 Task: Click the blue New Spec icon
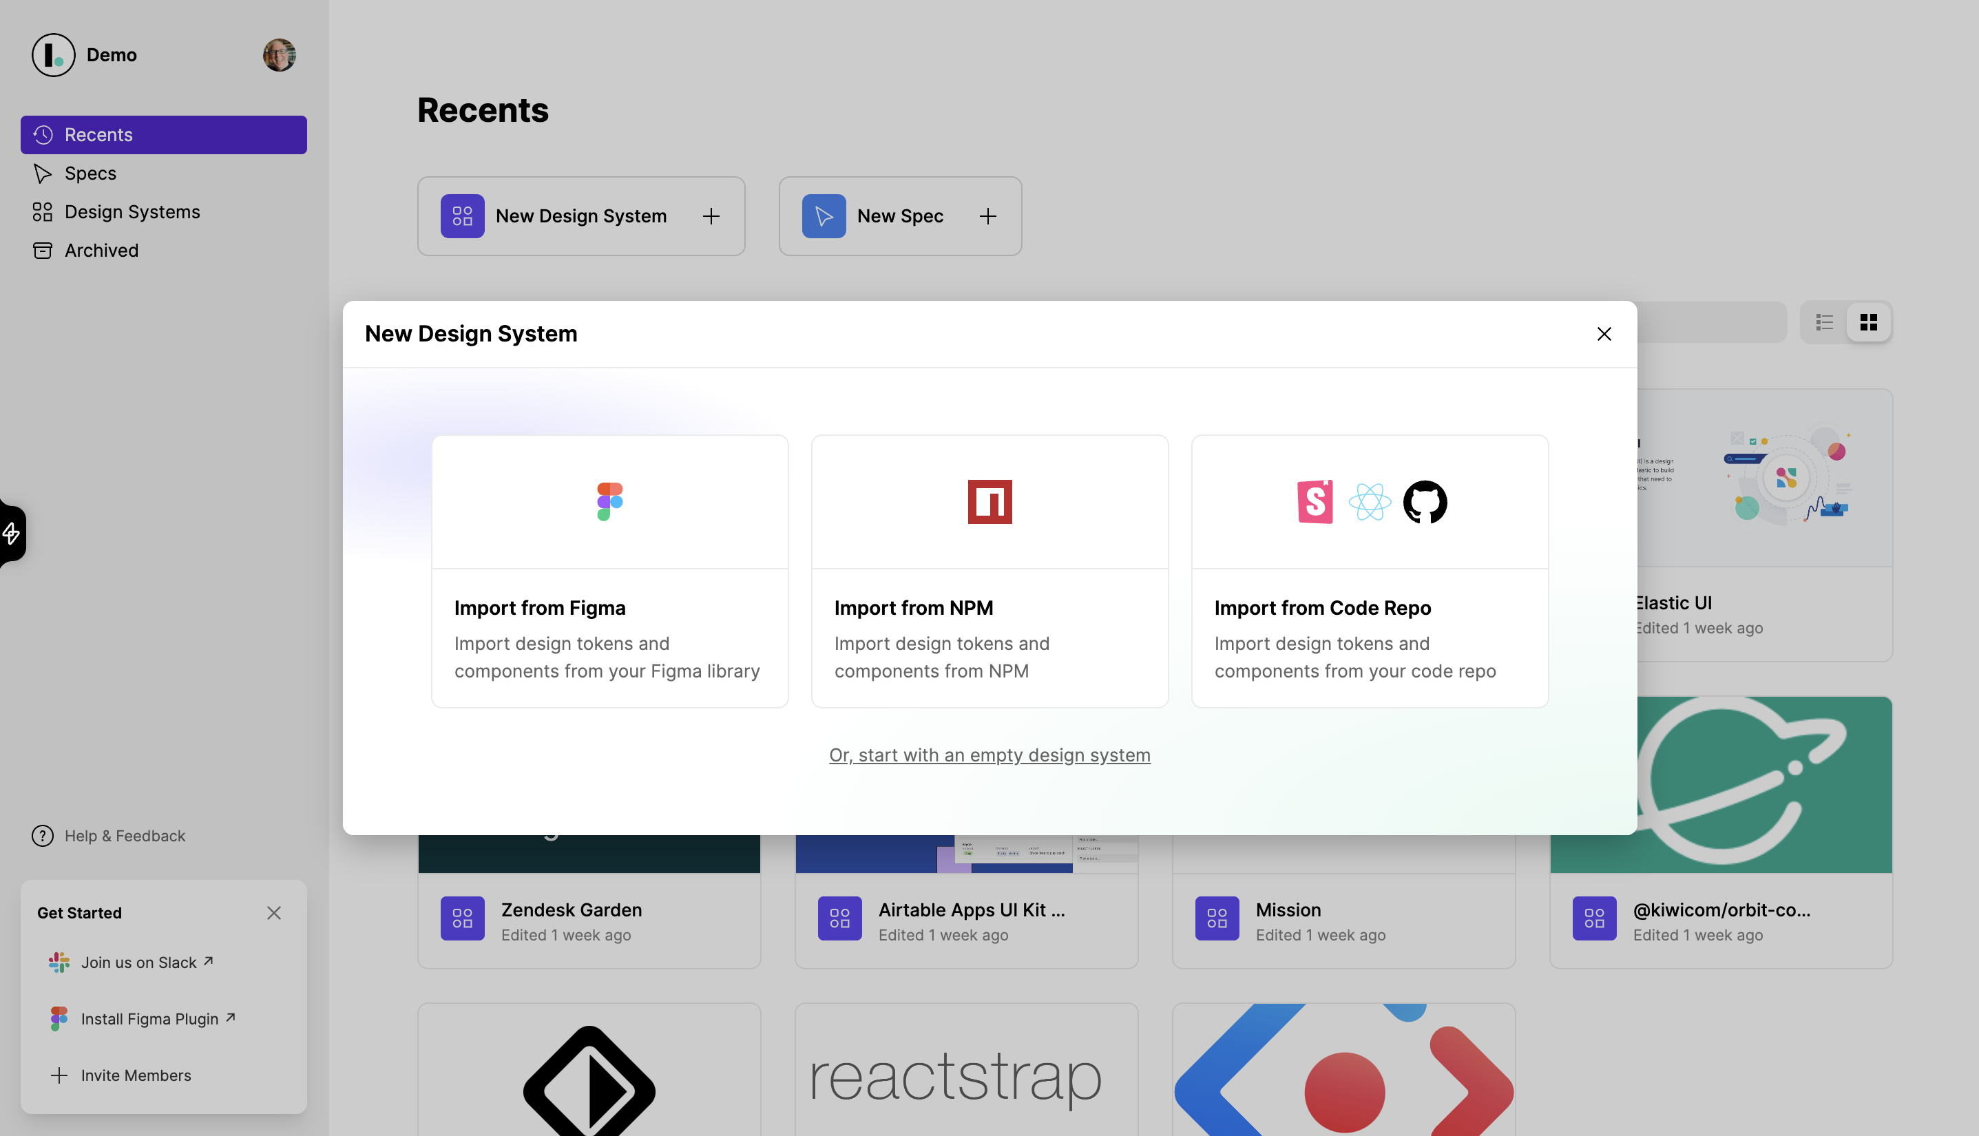824,216
